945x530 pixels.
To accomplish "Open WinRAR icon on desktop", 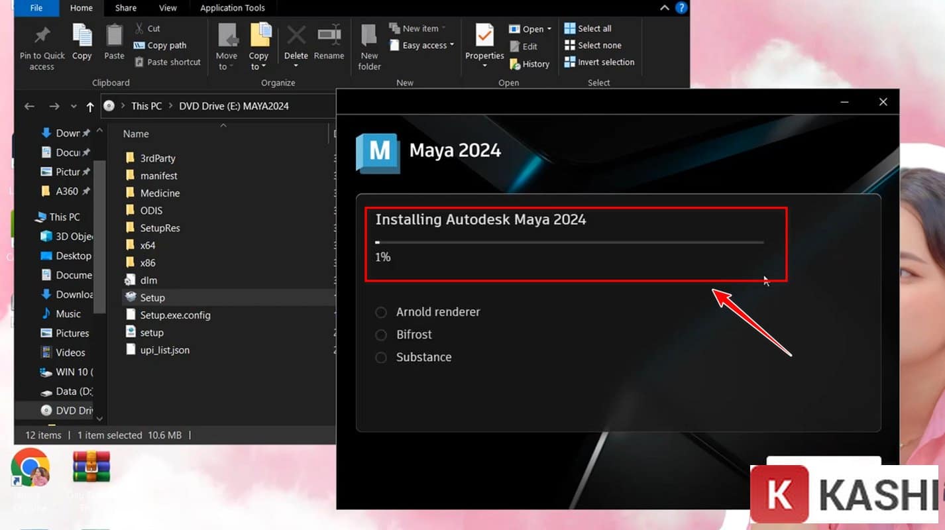I will tap(91, 468).
